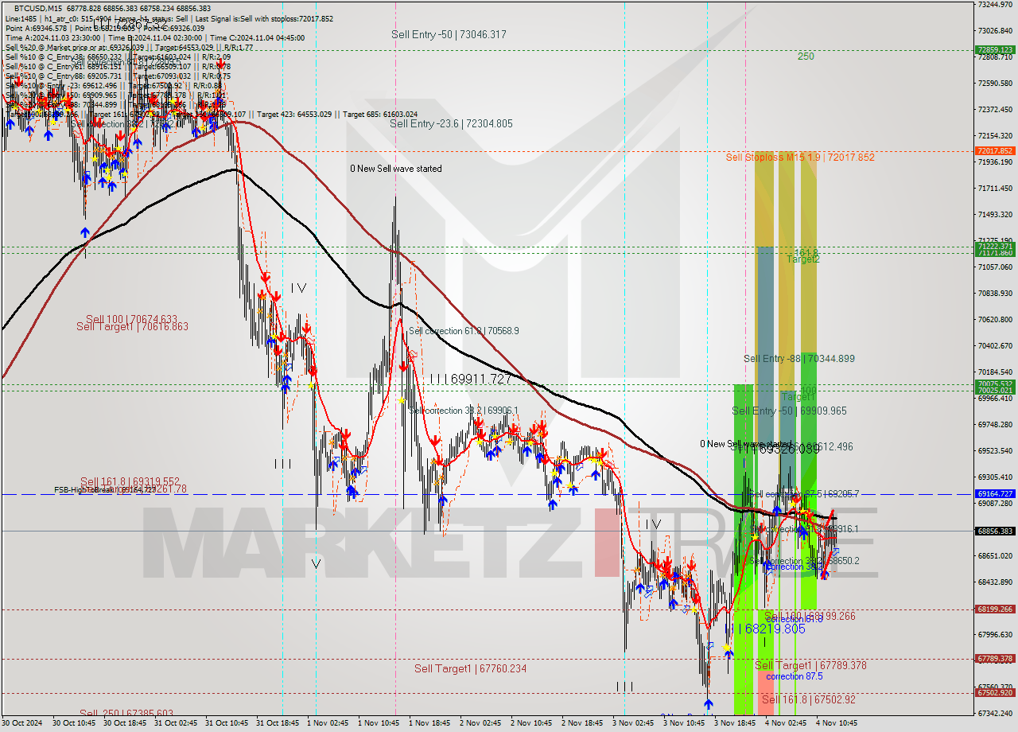The width and height of the screenshot is (1018, 732).
Task: Click the 'I I I 69911.727' wave label
Action: 470,380
